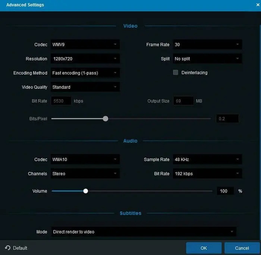
Task: Open the Encoding Method dropdown
Action: [85, 73]
